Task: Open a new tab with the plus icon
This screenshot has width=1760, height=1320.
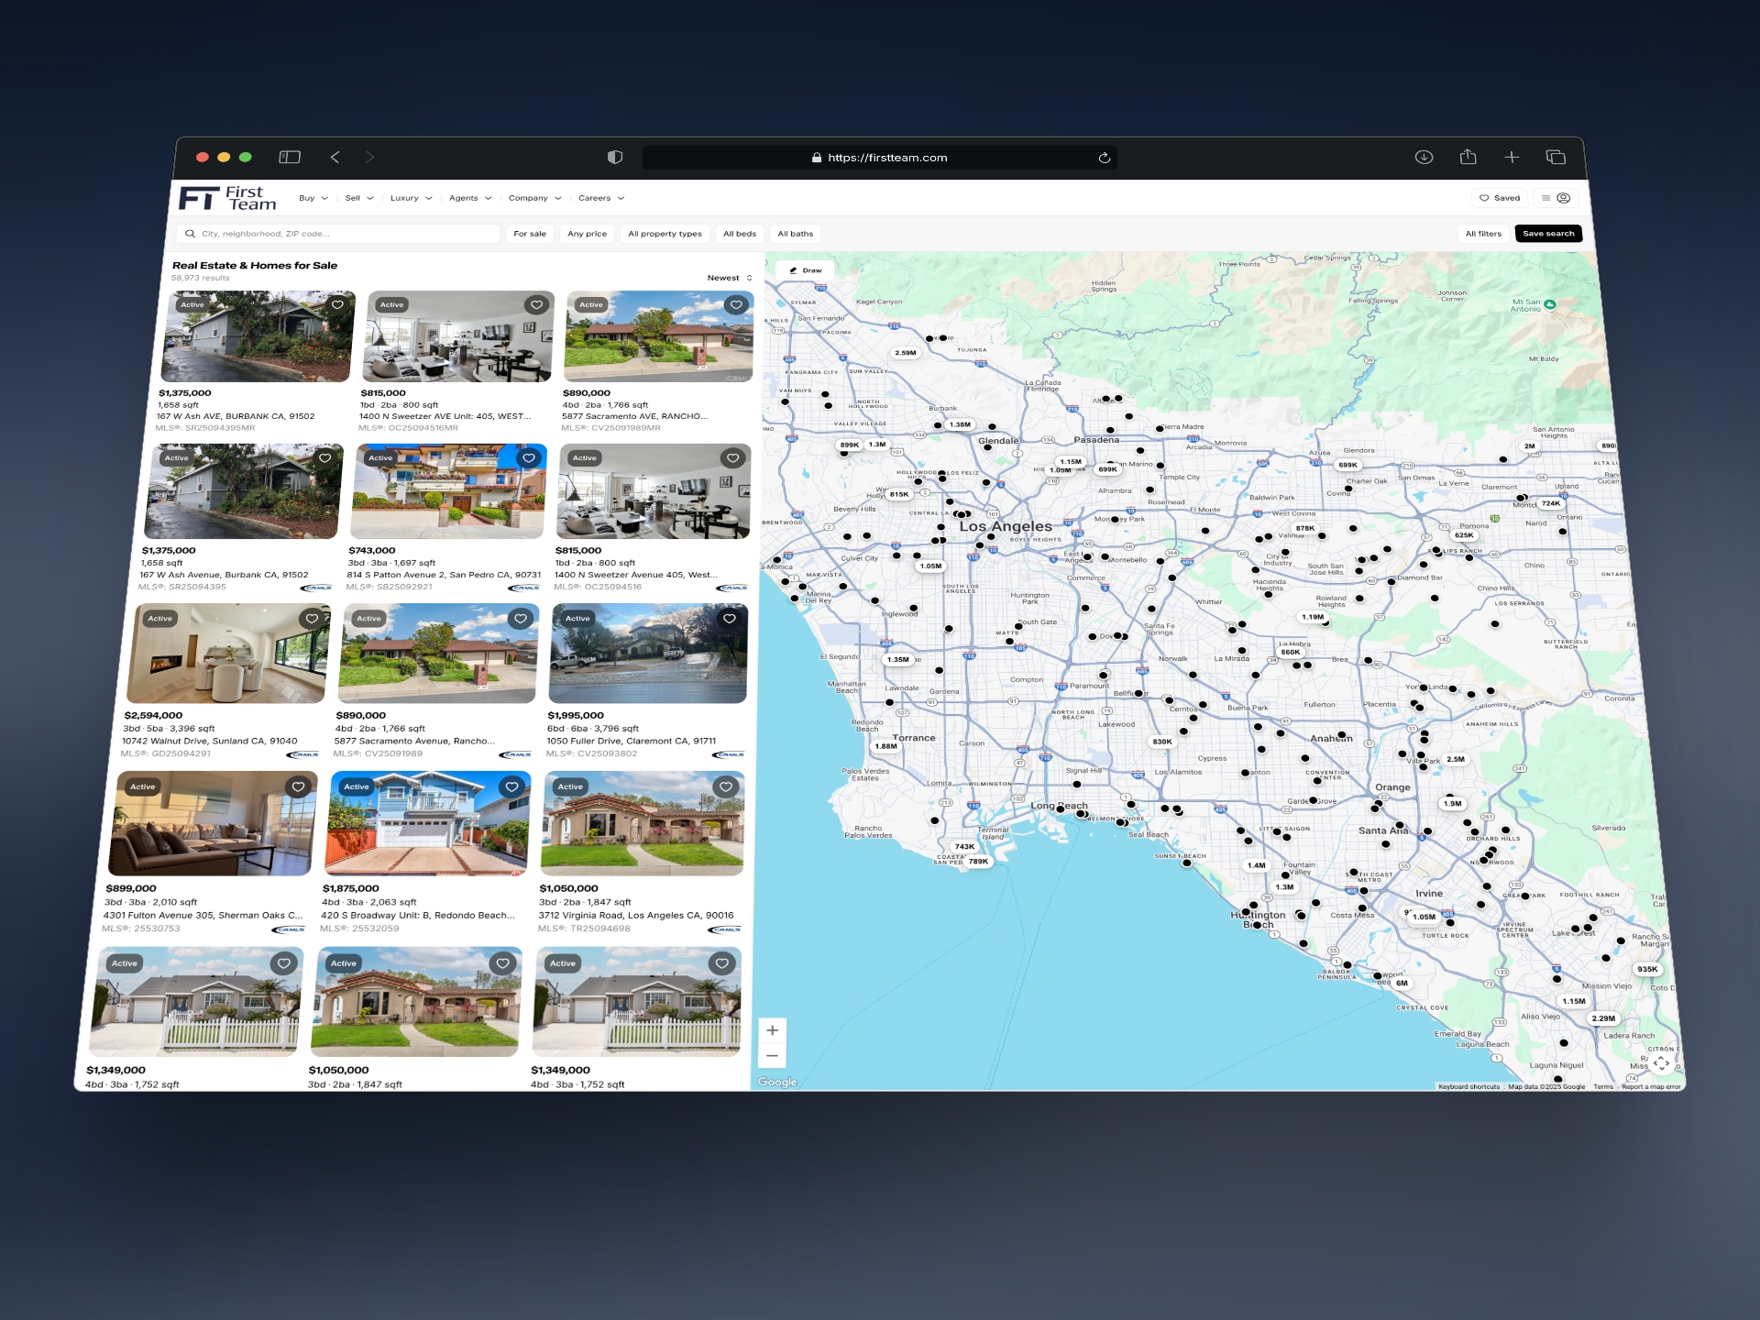Action: point(1512,157)
